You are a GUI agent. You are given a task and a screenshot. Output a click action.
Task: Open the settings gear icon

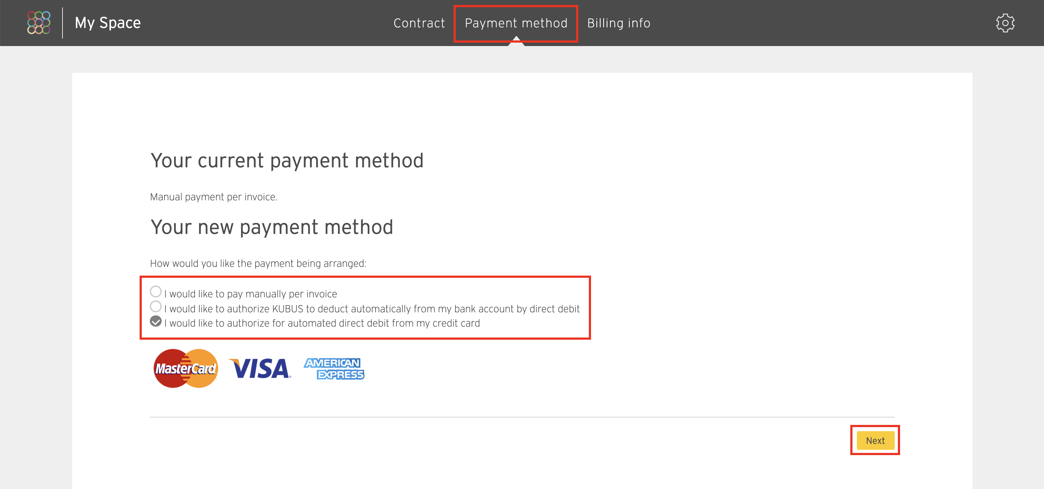click(x=1005, y=23)
